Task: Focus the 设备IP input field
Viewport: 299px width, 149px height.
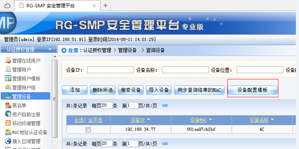Action: (111, 70)
